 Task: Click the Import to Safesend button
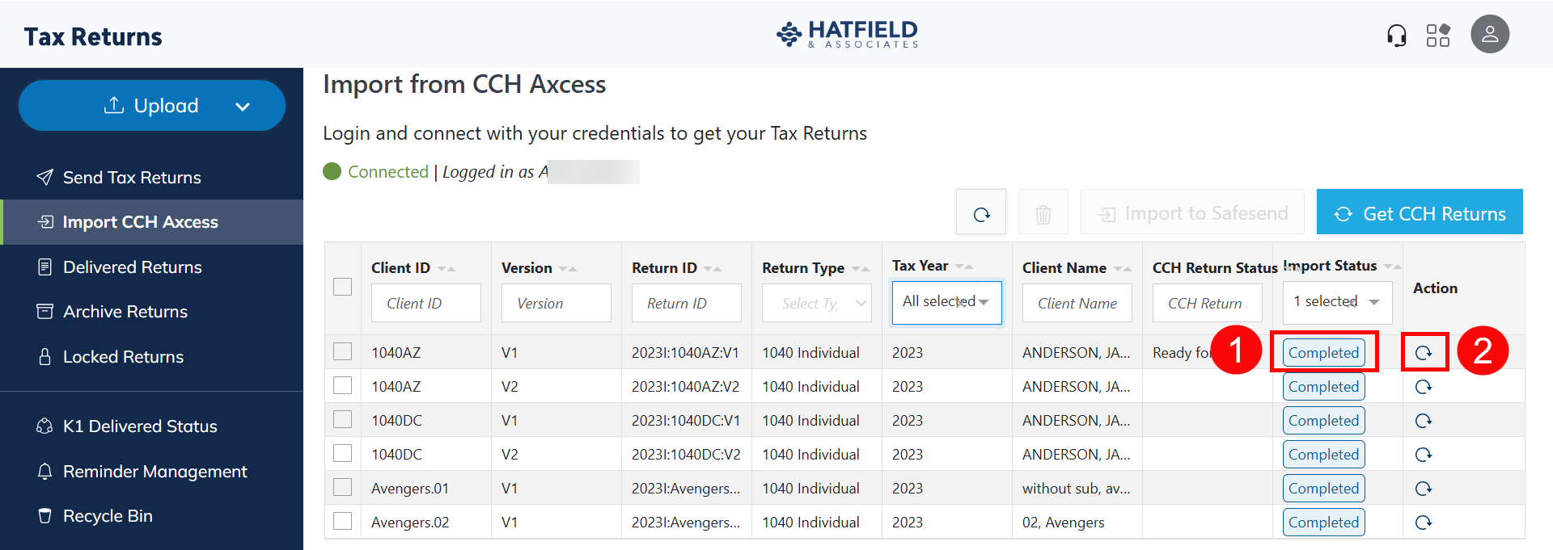click(x=1192, y=213)
